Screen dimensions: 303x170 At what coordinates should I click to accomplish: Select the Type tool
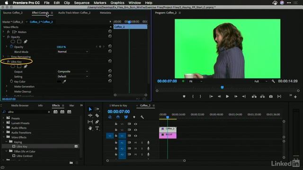pos(97,128)
